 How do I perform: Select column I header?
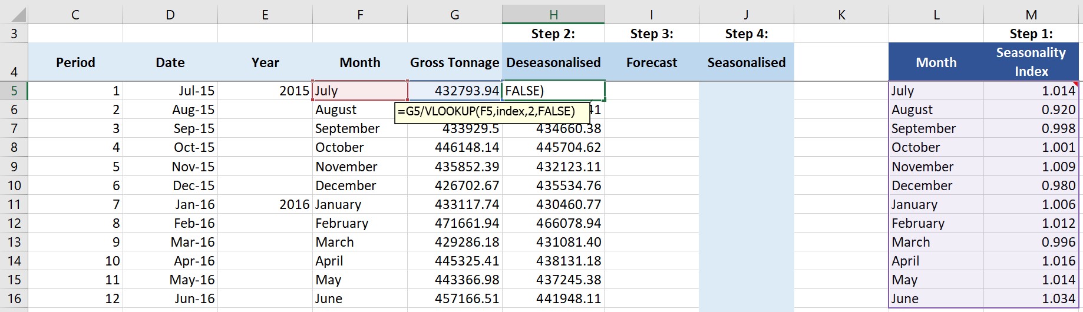point(652,15)
